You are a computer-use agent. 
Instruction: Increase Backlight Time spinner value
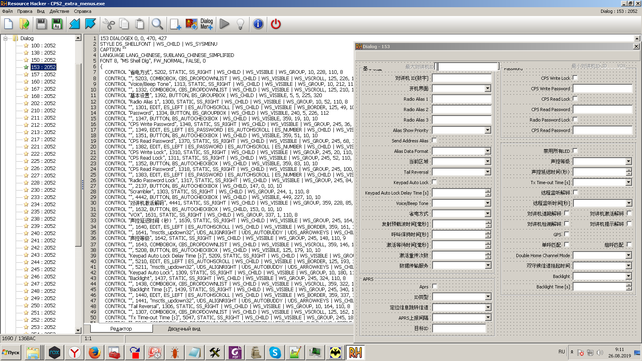pos(629,285)
